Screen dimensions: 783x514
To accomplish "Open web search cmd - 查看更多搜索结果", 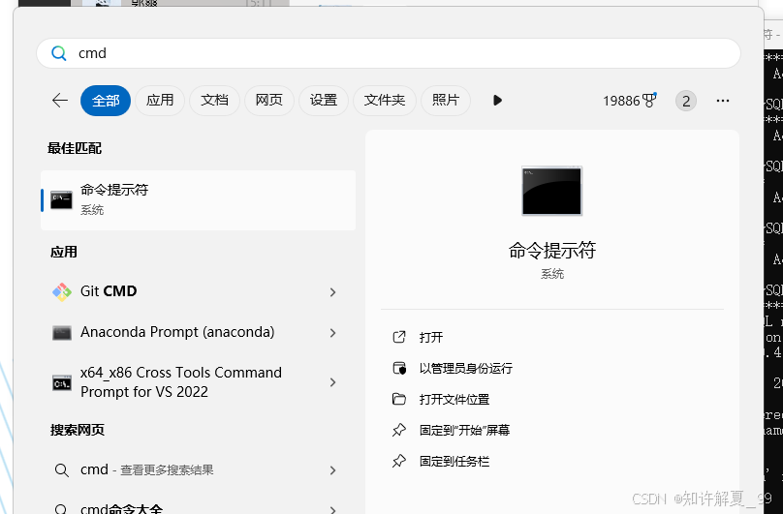I will pos(199,469).
